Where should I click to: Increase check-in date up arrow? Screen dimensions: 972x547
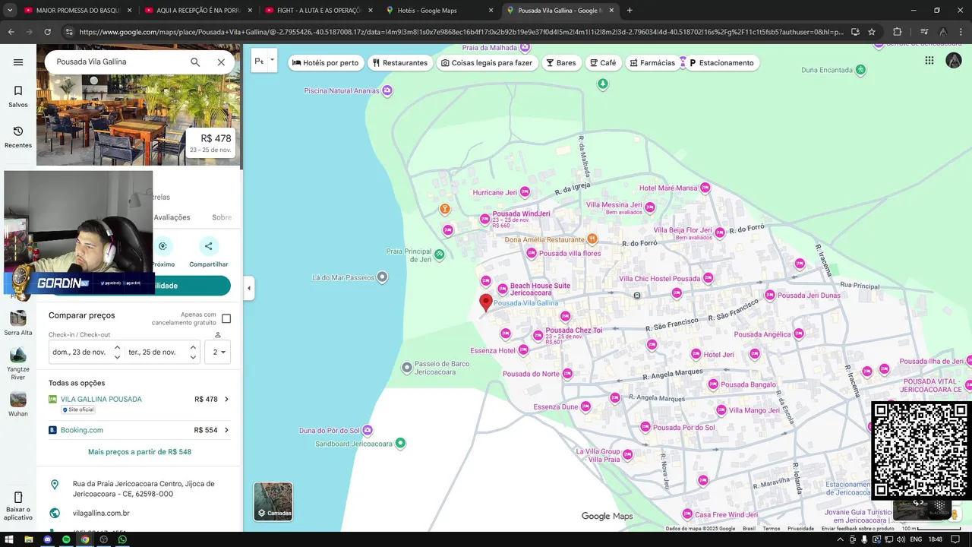tap(117, 347)
